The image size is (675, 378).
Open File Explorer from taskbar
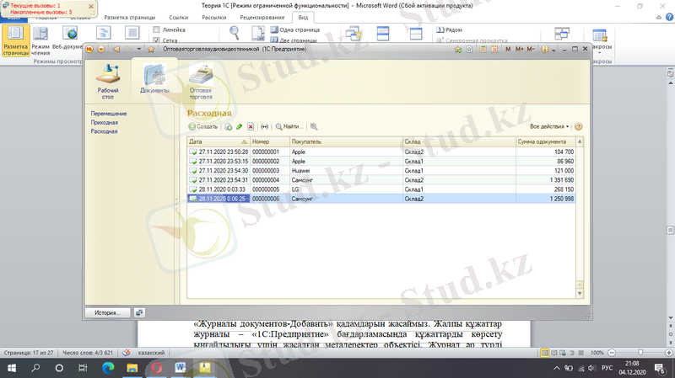coord(132,368)
